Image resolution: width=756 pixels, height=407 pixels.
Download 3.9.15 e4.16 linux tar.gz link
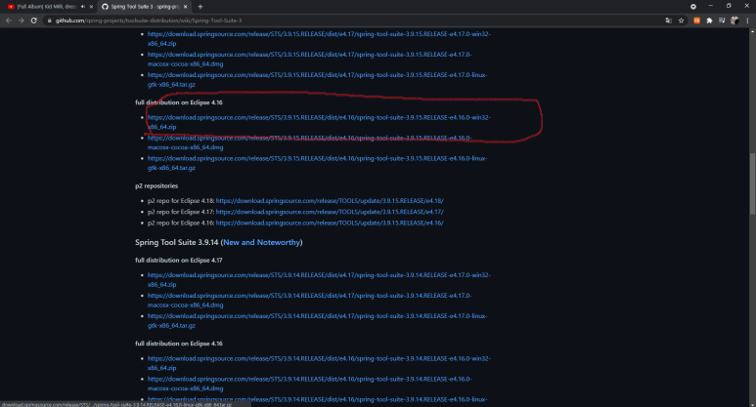[x=317, y=163]
